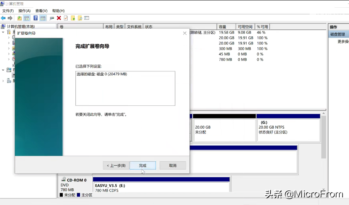Viewport: 349px width, 205px height.
Task: Click the folder Up one level icon
Action: pos(20,18)
